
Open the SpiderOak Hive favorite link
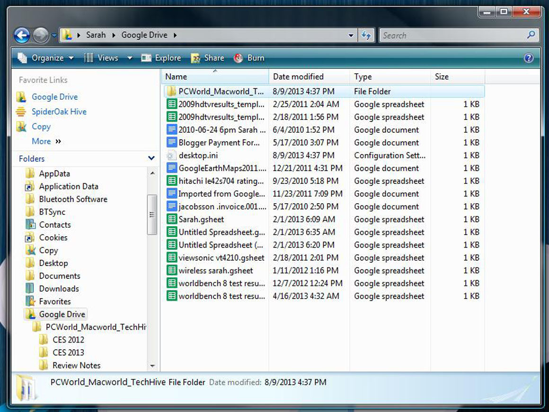tap(59, 112)
